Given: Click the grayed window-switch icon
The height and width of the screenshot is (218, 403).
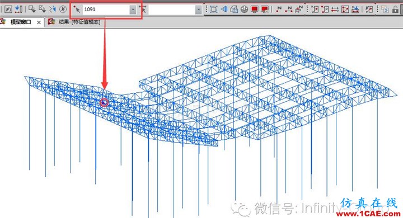Looking at the screenshot, I should (x=385, y=10).
